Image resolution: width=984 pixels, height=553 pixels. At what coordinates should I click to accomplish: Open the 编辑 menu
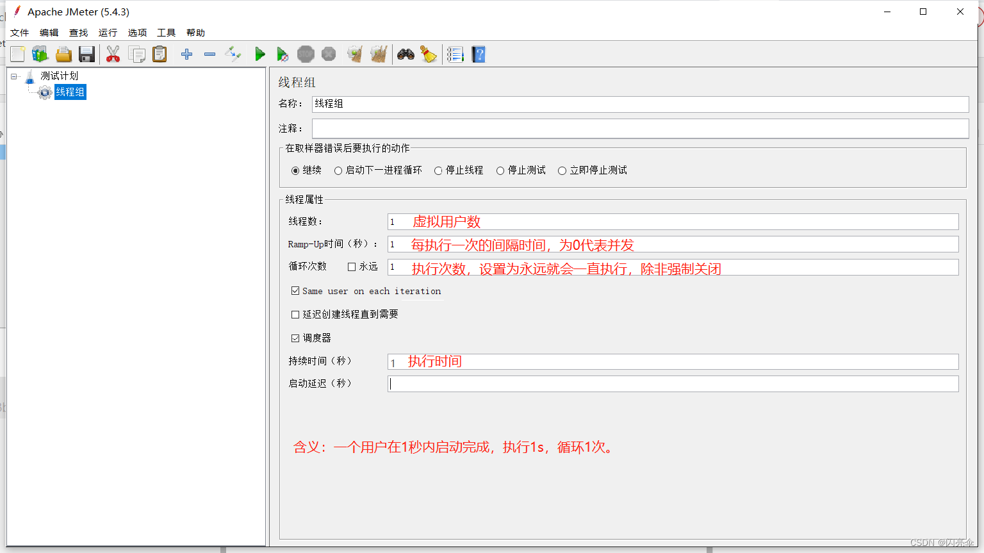pyautogui.click(x=49, y=33)
